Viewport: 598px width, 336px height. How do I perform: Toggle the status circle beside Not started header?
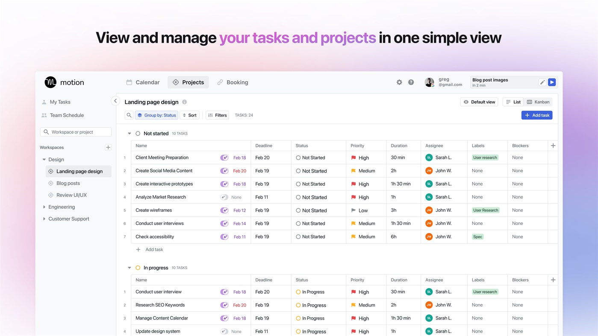click(x=138, y=133)
